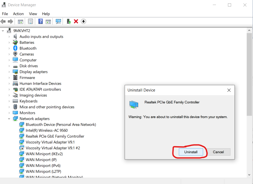Click the blue Help question-mark icon
Image resolution: width=253 pixels, height=184 pixels.
tap(40, 21)
